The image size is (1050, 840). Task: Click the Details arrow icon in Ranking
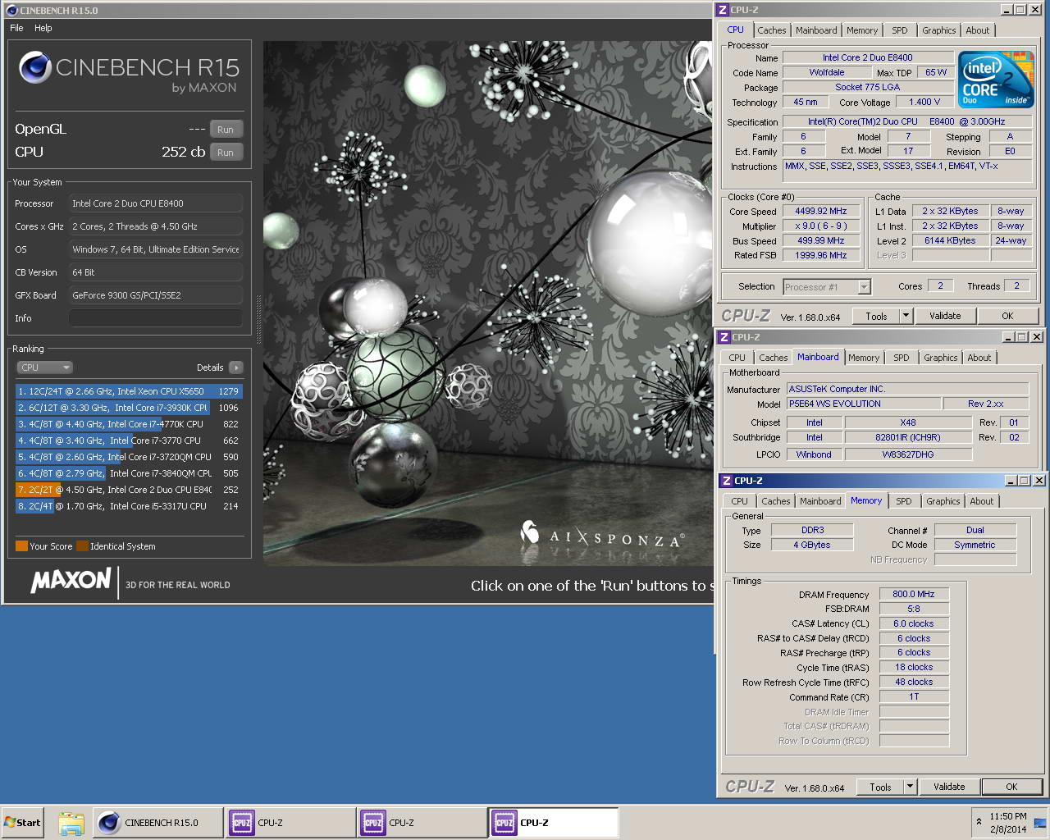tap(236, 367)
